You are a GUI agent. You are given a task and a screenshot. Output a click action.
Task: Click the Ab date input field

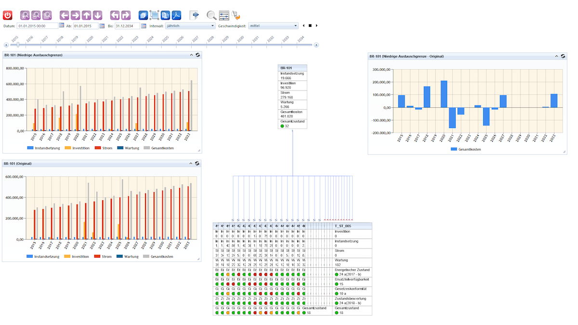86,26
